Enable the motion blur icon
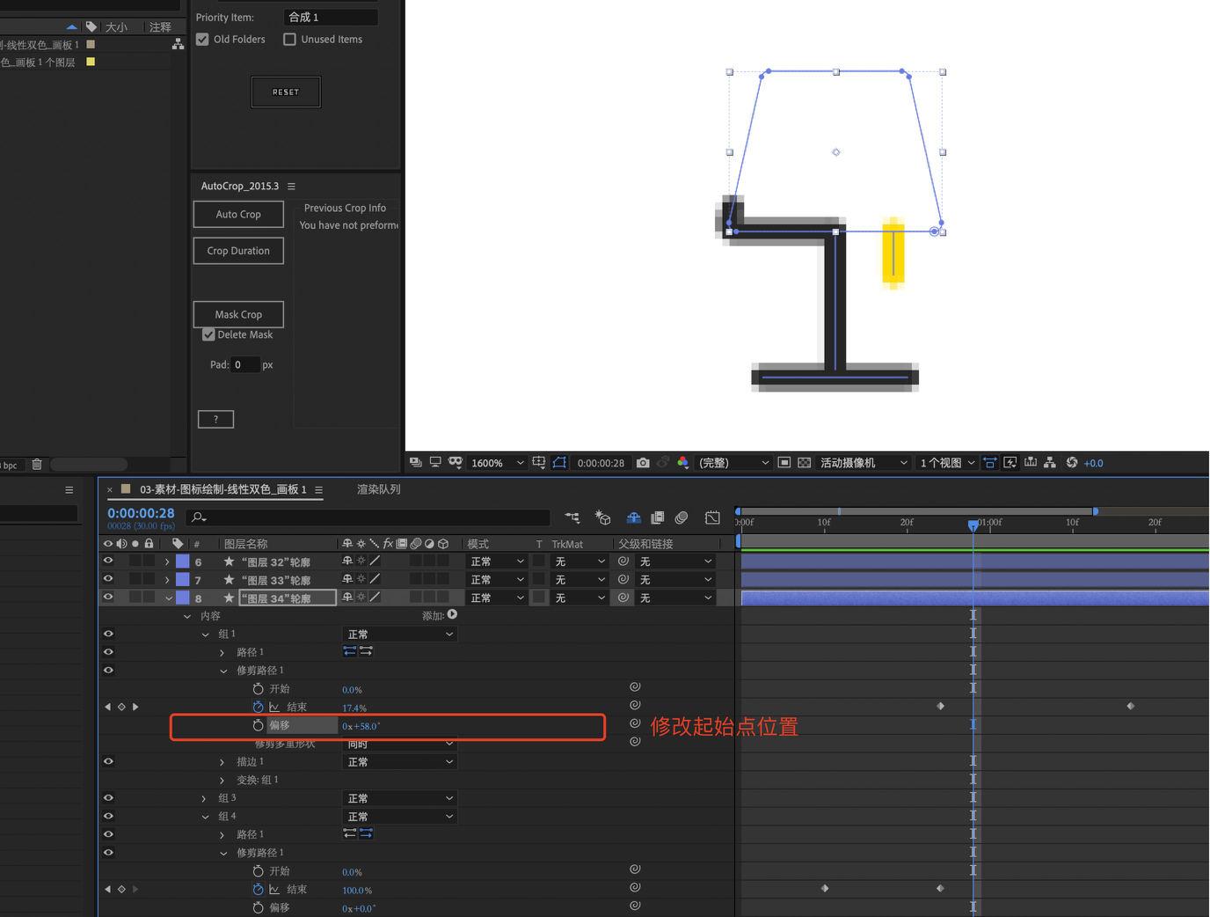This screenshot has width=1210, height=917. pos(682,517)
